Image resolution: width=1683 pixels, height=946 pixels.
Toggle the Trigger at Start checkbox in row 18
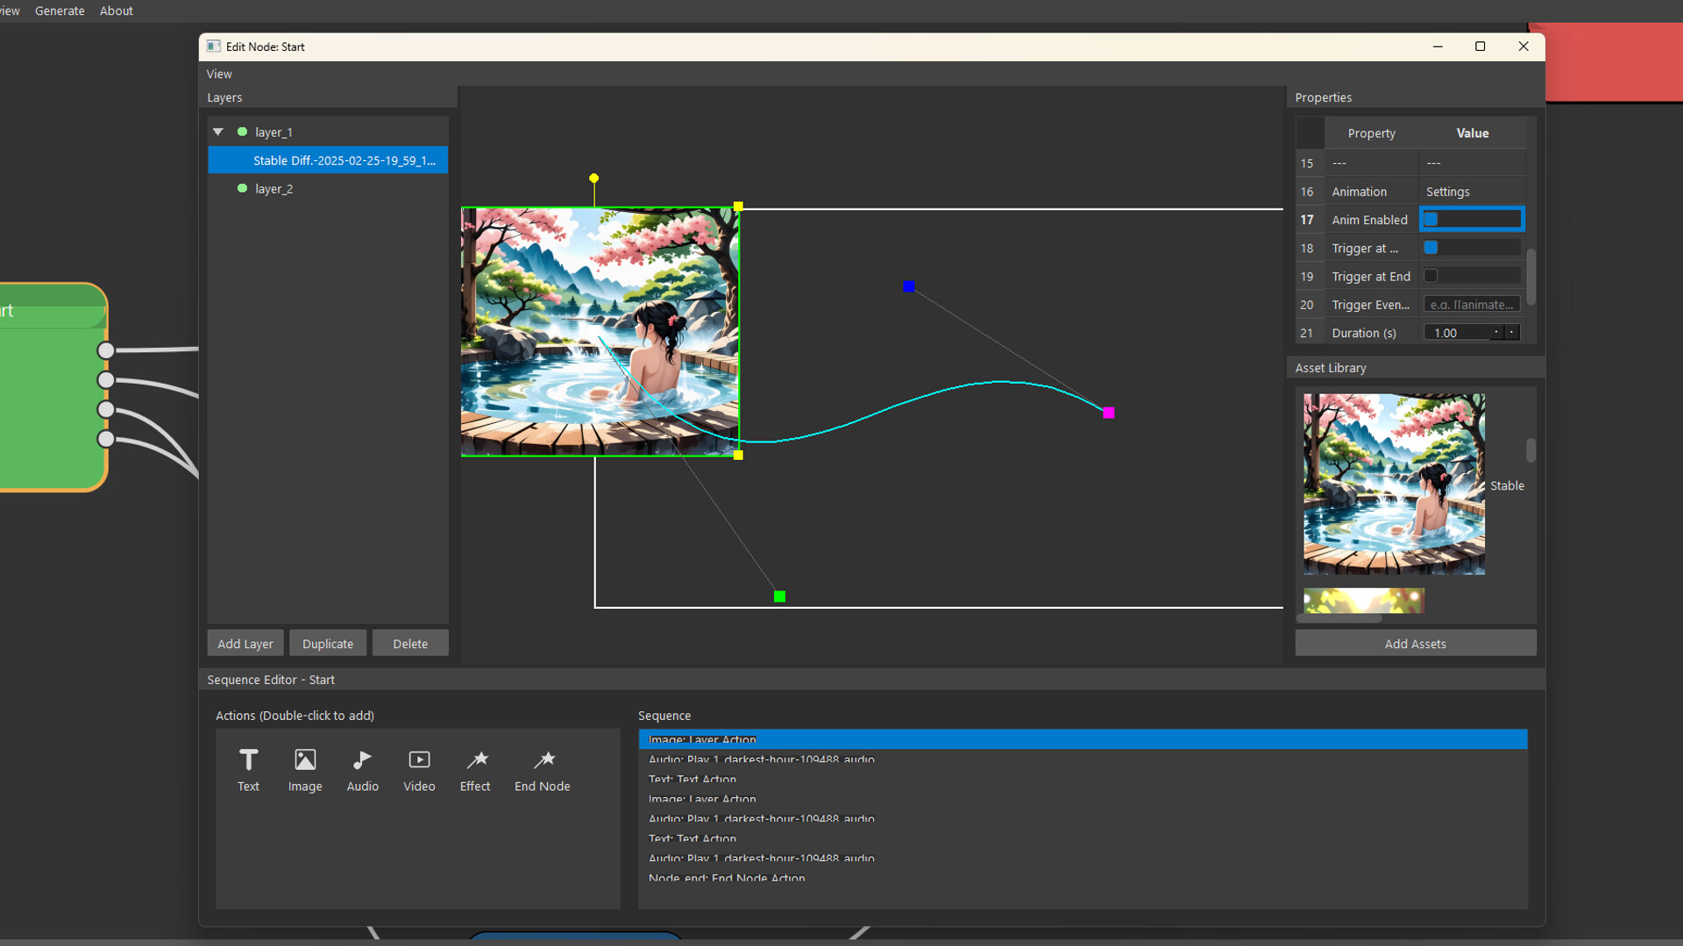coord(1431,248)
